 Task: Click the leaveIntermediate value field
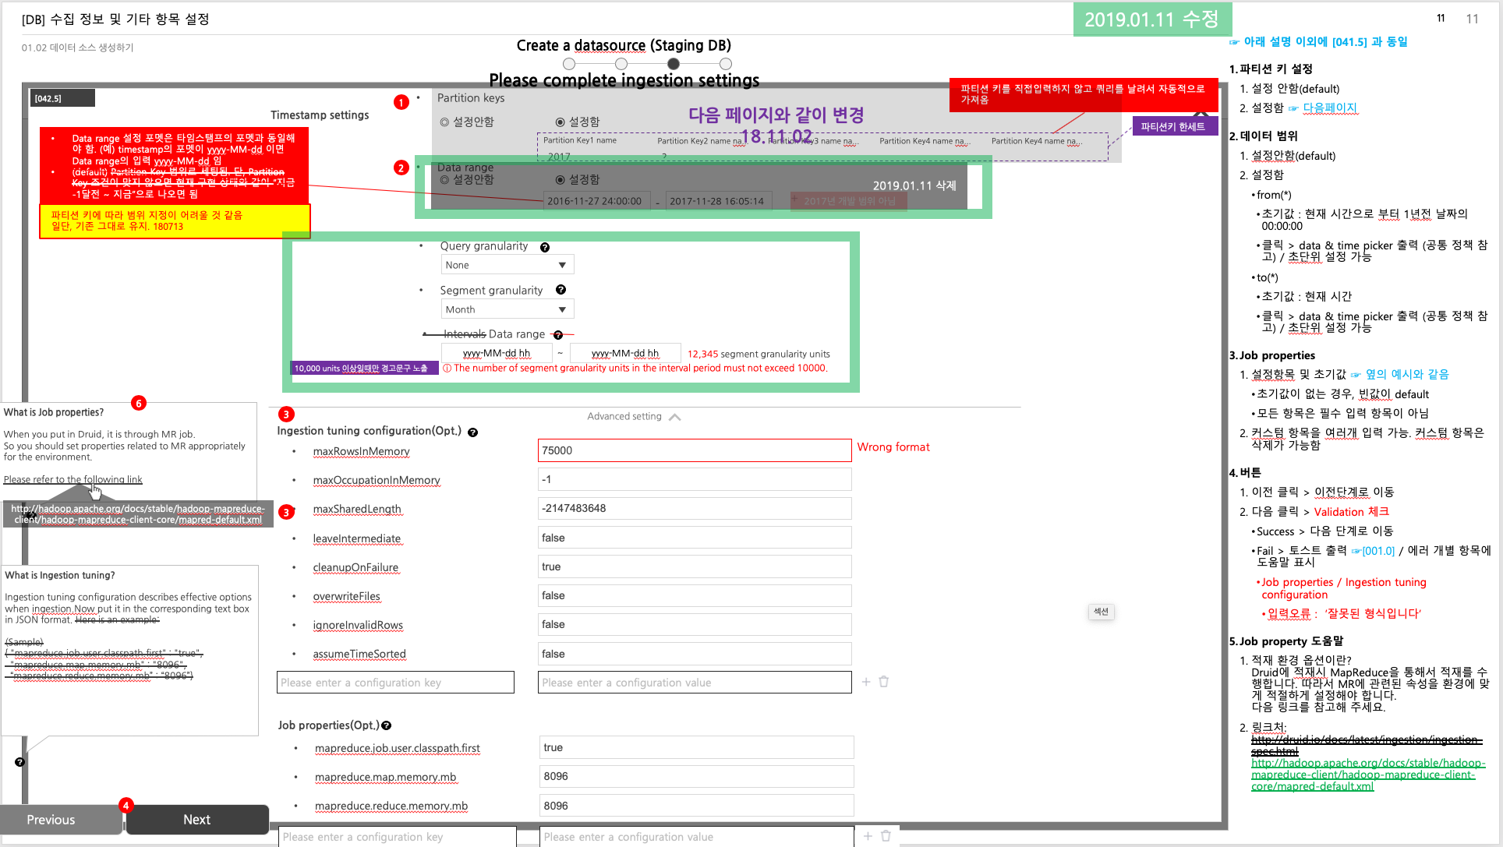695,538
